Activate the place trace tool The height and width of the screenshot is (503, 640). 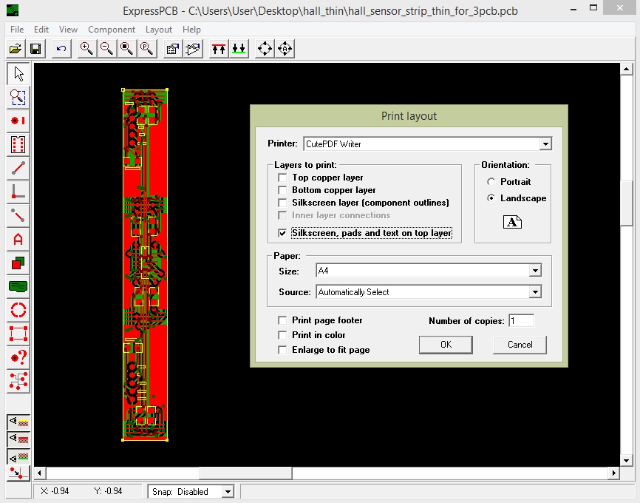pos(18,168)
